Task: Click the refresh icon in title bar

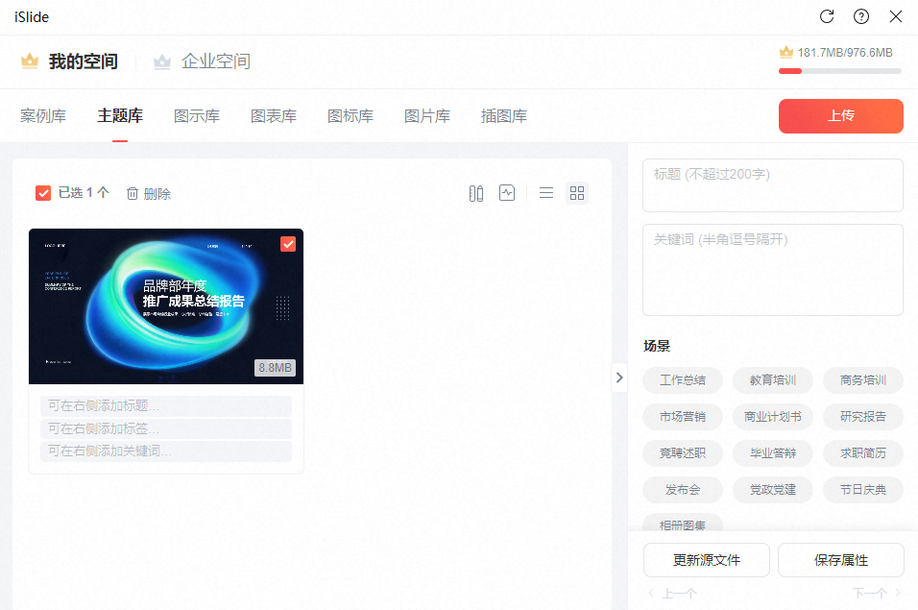Action: pyautogui.click(x=827, y=16)
